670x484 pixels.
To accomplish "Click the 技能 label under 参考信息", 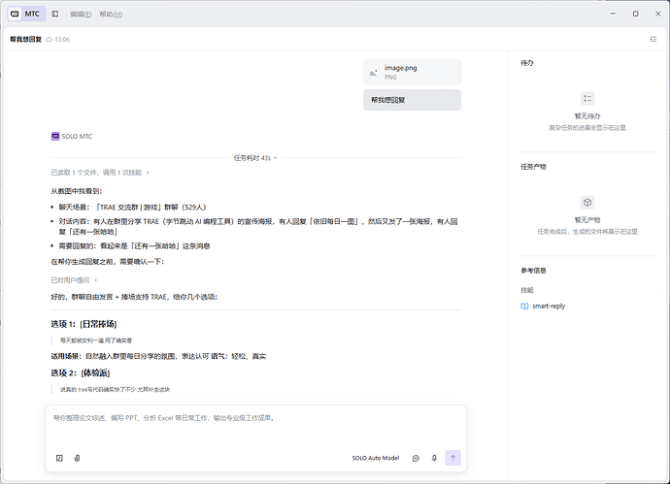I will 527,290.
